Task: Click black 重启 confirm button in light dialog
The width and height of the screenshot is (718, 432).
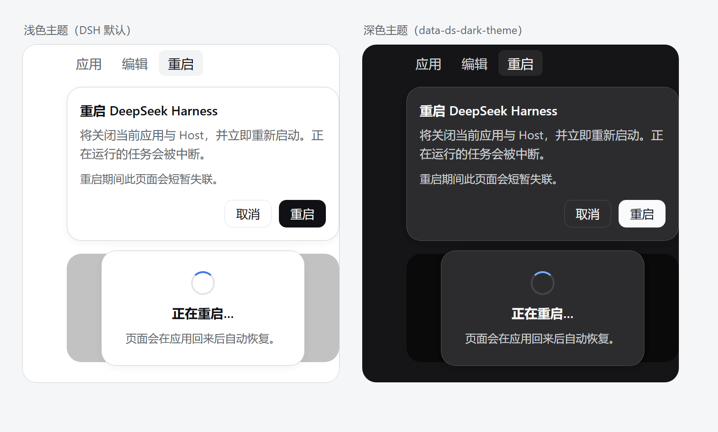Action: pyautogui.click(x=302, y=214)
